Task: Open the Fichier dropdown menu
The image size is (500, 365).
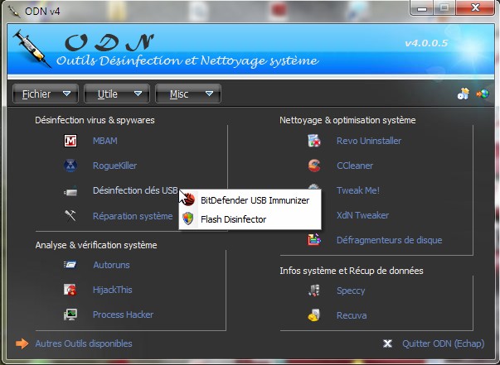Action: 46,94
